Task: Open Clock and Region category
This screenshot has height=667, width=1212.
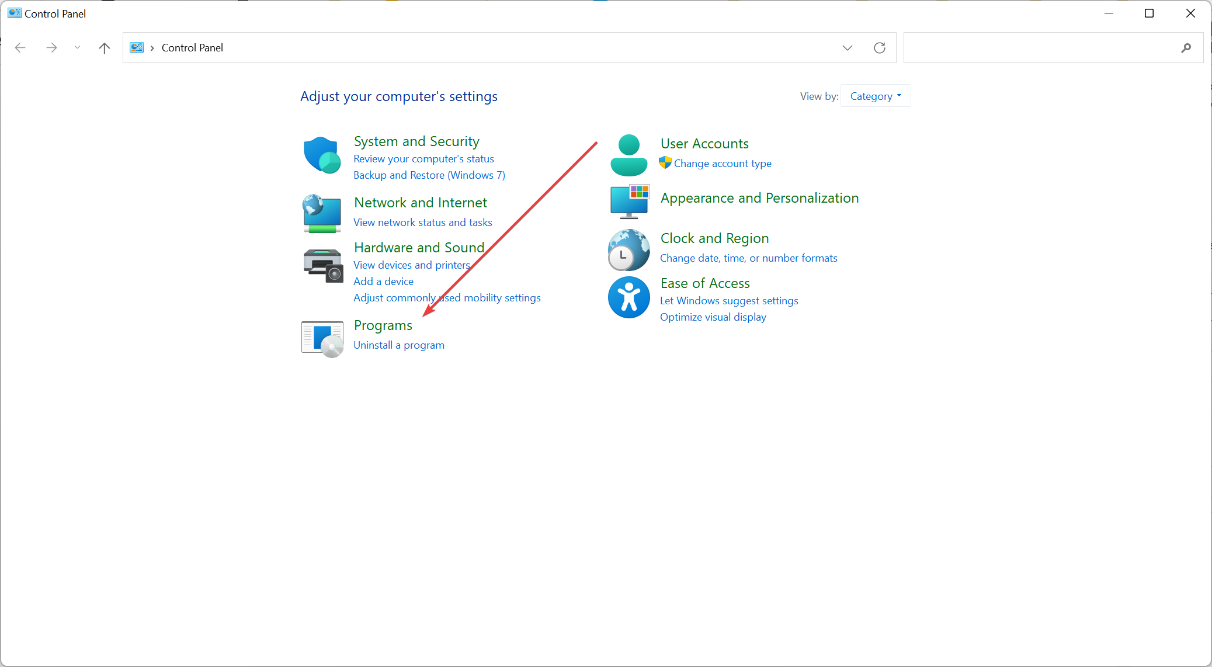Action: tap(714, 238)
